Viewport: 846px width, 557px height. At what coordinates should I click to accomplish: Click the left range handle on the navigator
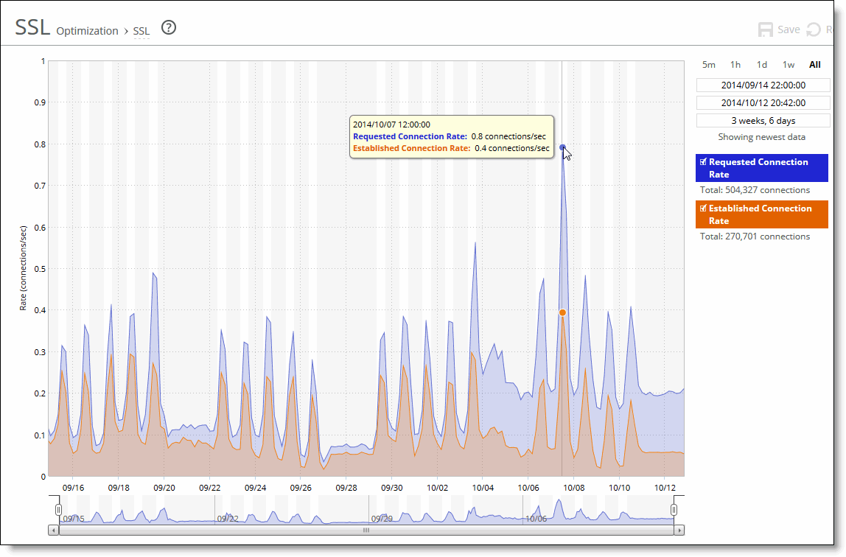pyautogui.click(x=58, y=510)
